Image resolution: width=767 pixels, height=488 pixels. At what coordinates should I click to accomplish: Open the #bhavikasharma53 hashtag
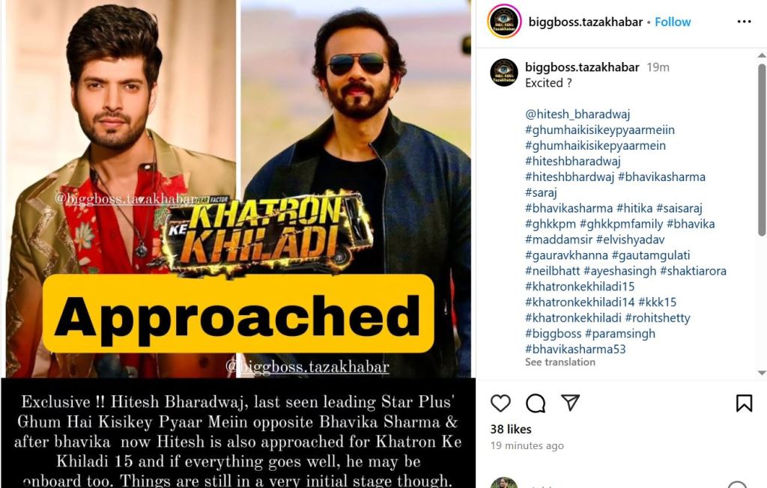click(575, 349)
